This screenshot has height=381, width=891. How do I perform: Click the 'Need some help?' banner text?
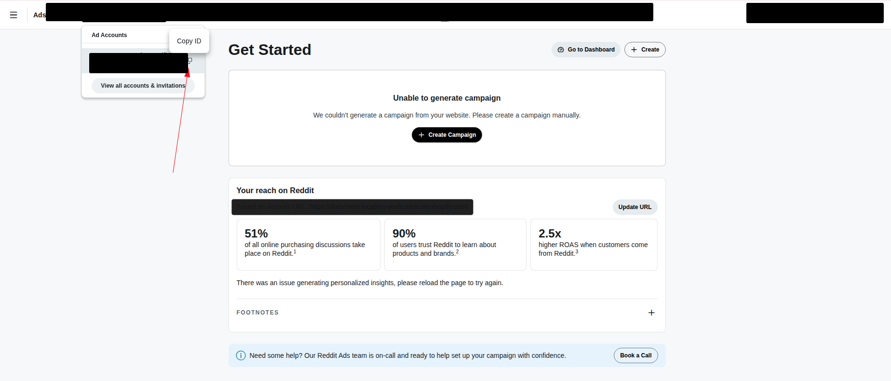407,355
